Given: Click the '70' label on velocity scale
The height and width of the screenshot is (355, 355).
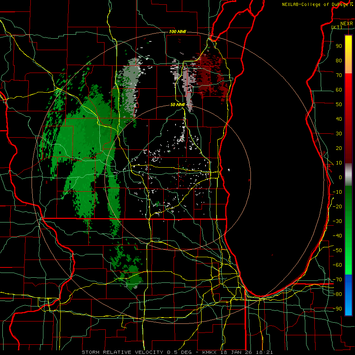Looking at the screenshot, I should click(339, 75).
